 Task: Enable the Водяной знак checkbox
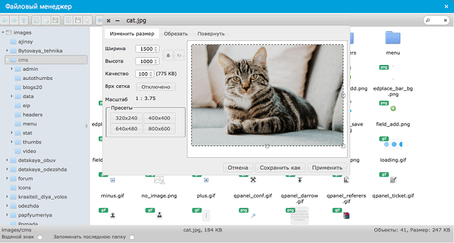(x=40, y=237)
